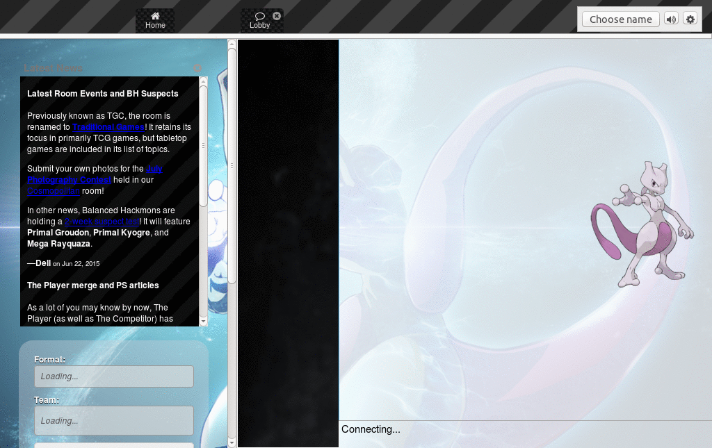Image resolution: width=712 pixels, height=448 pixels.
Task: Open the partially visible dropdown below Team
Action: 113,445
